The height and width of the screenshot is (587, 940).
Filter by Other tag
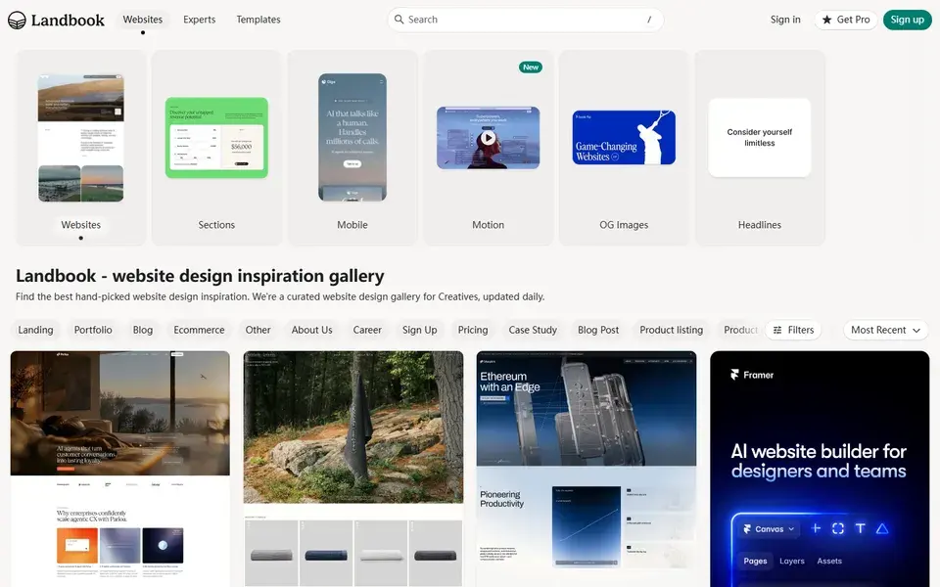(258, 330)
